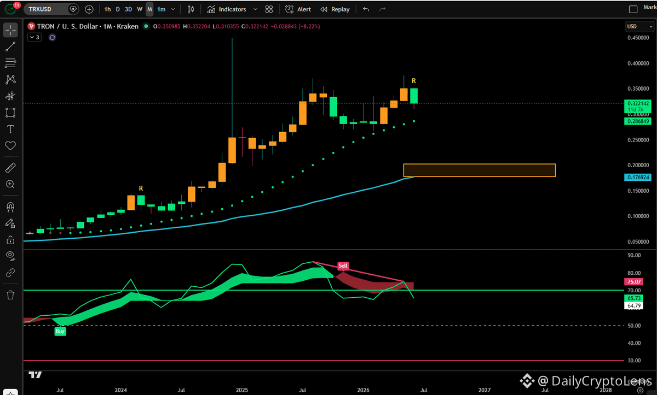657x395 pixels.
Task: Switch to the W timeframe
Action: coord(140,9)
